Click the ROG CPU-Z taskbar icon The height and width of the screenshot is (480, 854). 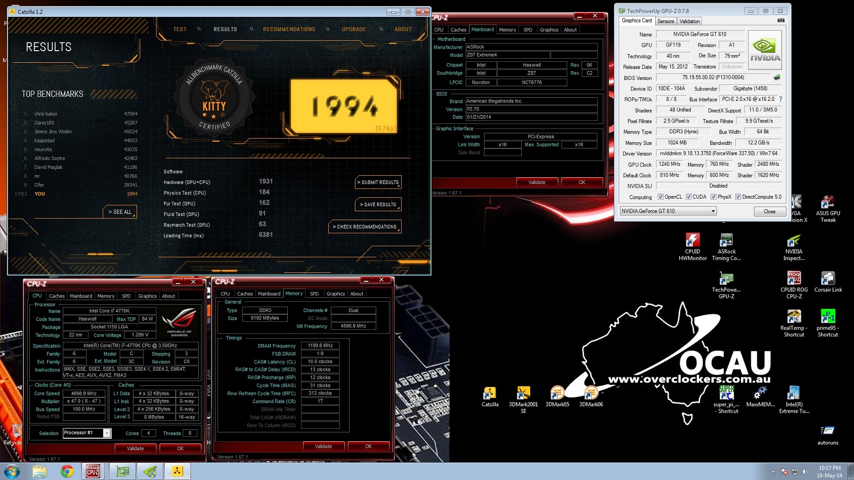[x=93, y=471]
